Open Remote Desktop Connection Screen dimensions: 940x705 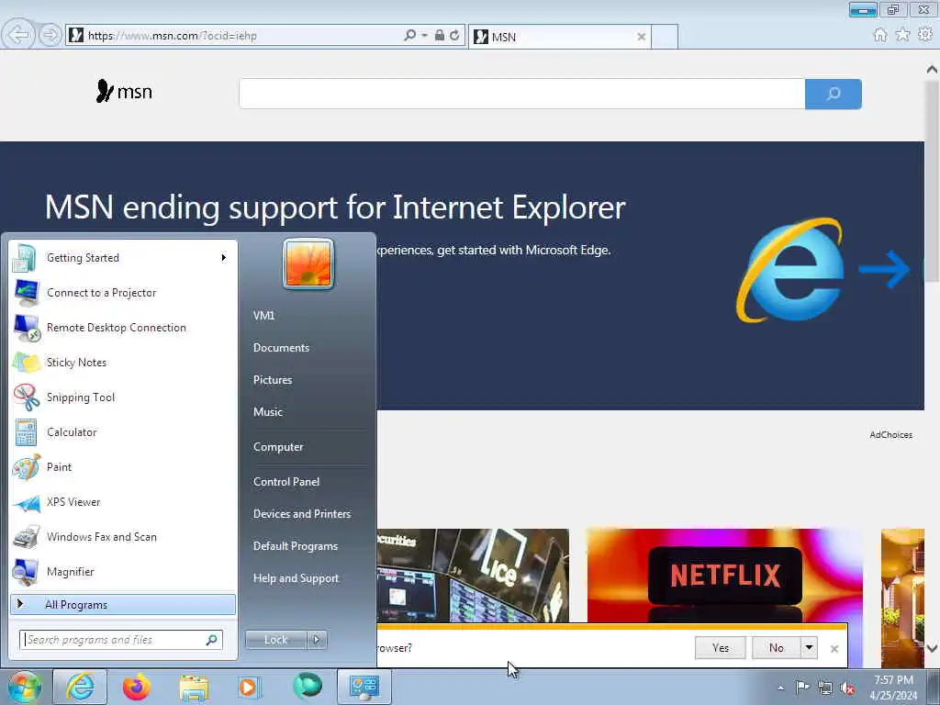point(123,328)
